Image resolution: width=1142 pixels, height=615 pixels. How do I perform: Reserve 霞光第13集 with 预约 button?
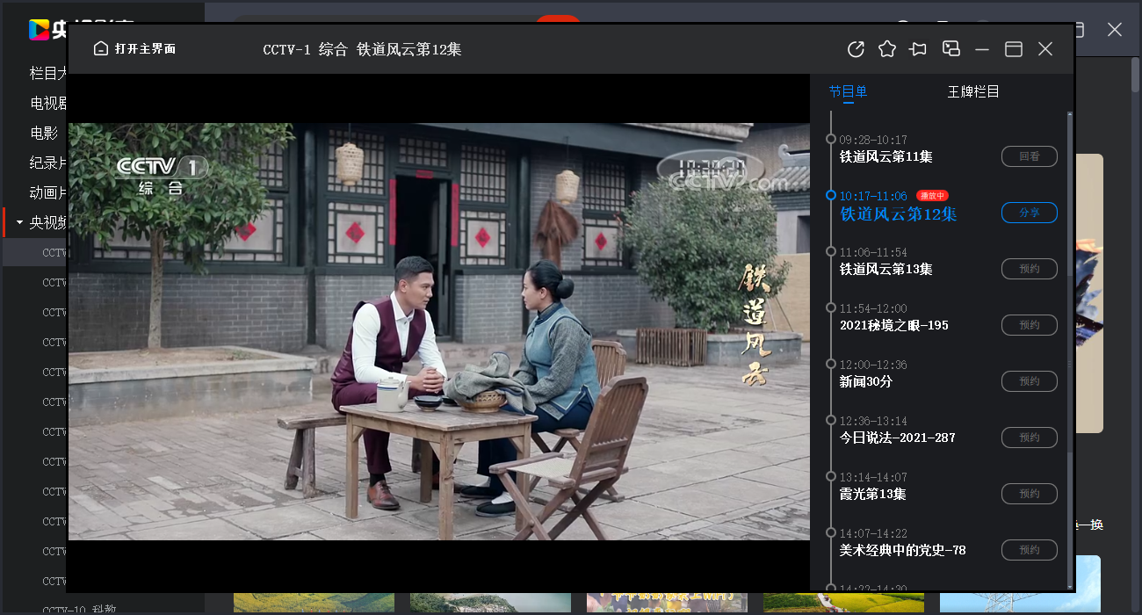pyautogui.click(x=1030, y=494)
